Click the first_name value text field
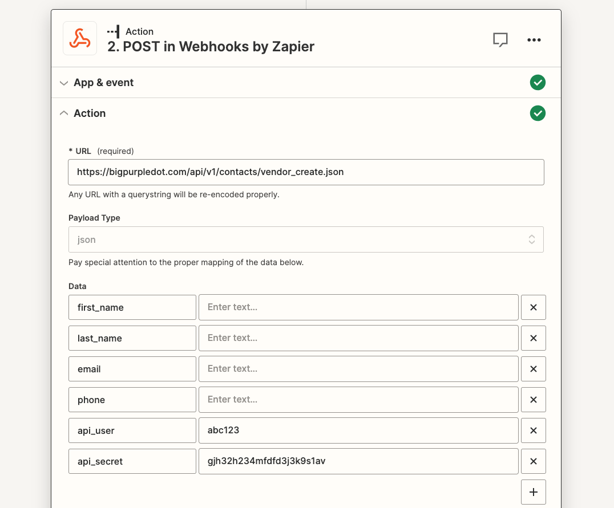This screenshot has width=614, height=508. (358, 307)
